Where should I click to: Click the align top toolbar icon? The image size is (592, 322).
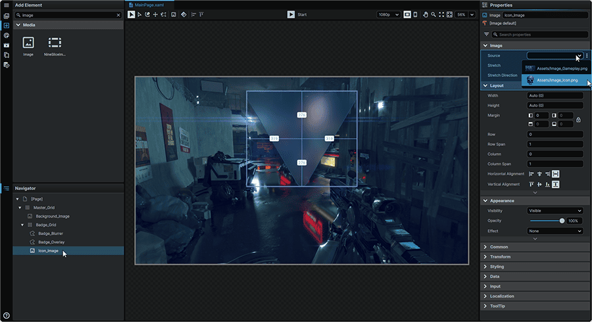202,14
